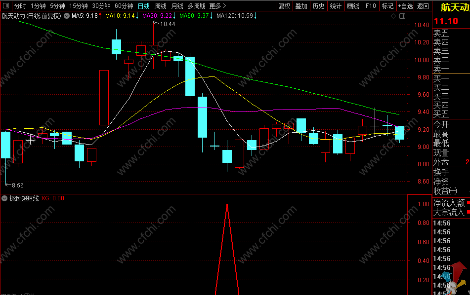Open the F10 company info button

coord(371,6)
